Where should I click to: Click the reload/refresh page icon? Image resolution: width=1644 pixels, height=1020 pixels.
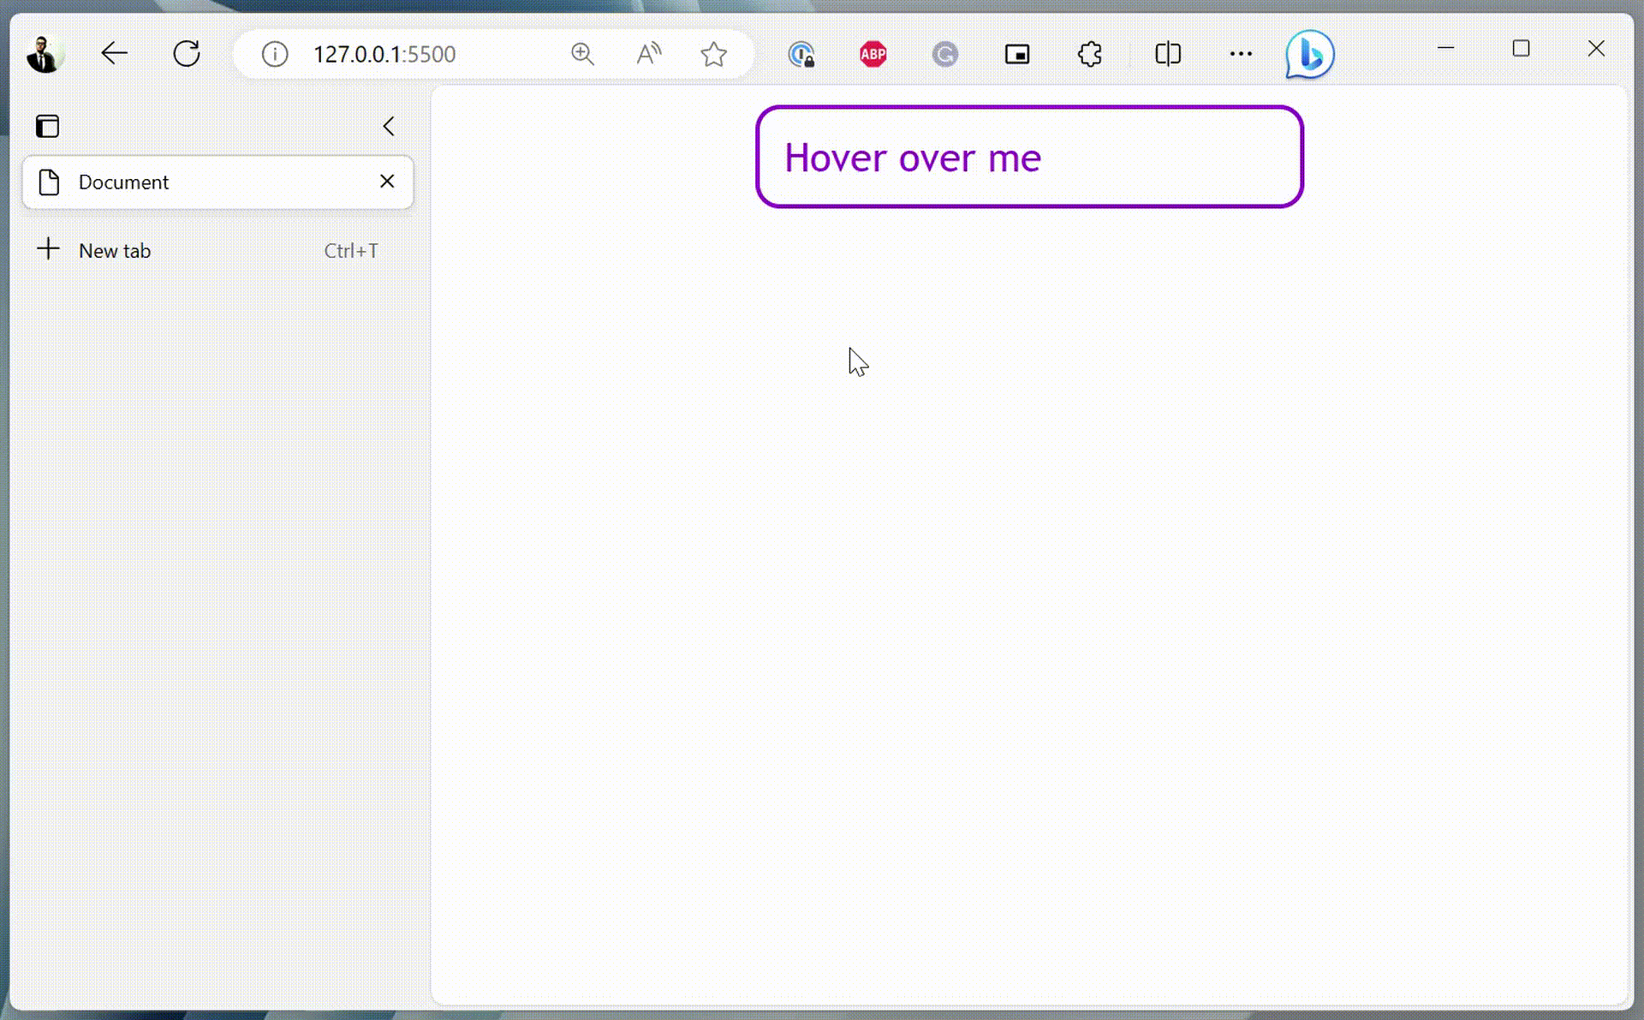(186, 54)
